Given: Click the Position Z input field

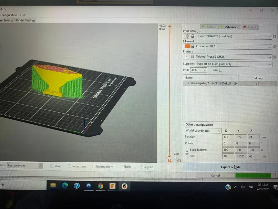Looking at the screenshot, I should tap(254, 137).
